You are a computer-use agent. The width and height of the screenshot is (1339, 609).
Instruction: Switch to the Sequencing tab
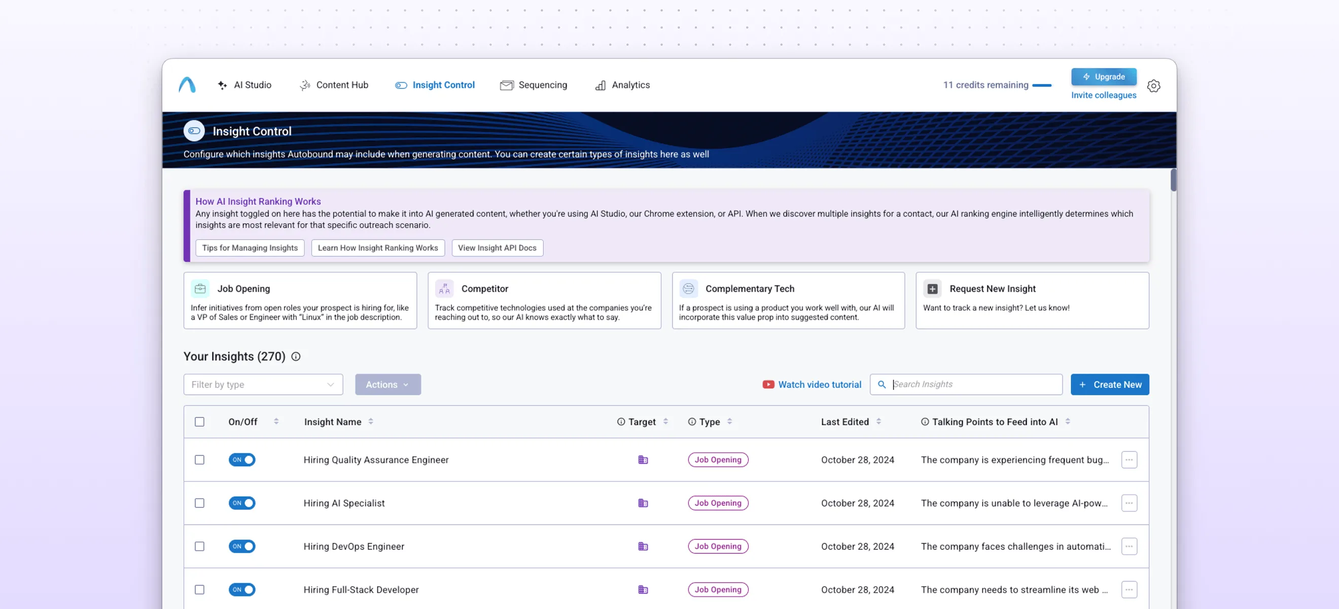coord(533,85)
